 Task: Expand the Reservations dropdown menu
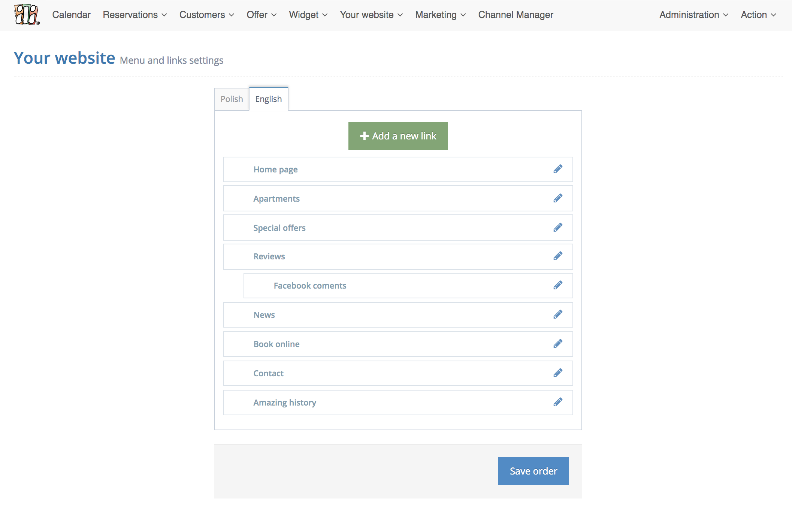(134, 15)
